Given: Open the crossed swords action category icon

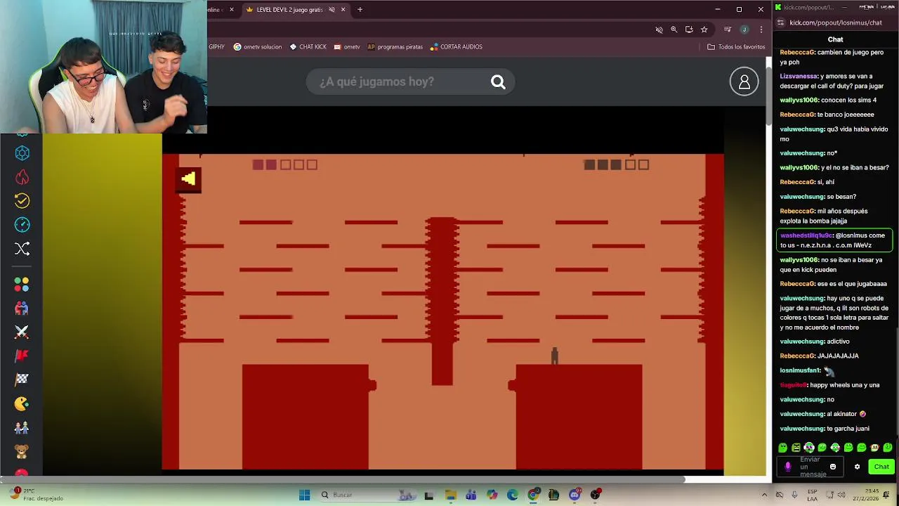Looking at the screenshot, I should [x=22, y=332].
